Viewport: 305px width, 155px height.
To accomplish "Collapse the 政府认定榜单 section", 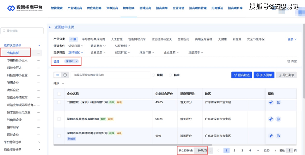I will [x=39, y=46].
